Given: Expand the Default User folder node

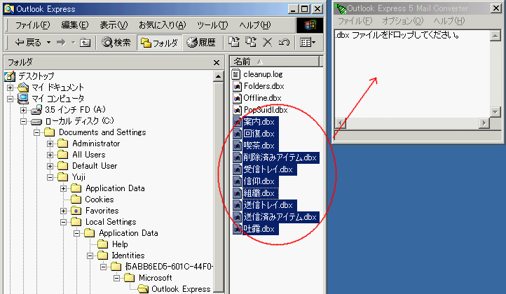Looking at the screenshot, I should pyautogui.click(x=50, y=166).
